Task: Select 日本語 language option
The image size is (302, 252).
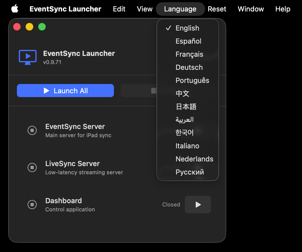Action: pyautogui.click(x=188, y=107)
